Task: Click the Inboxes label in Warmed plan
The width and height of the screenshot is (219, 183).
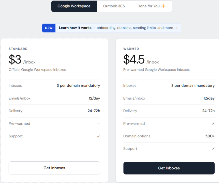Action: 130,85
